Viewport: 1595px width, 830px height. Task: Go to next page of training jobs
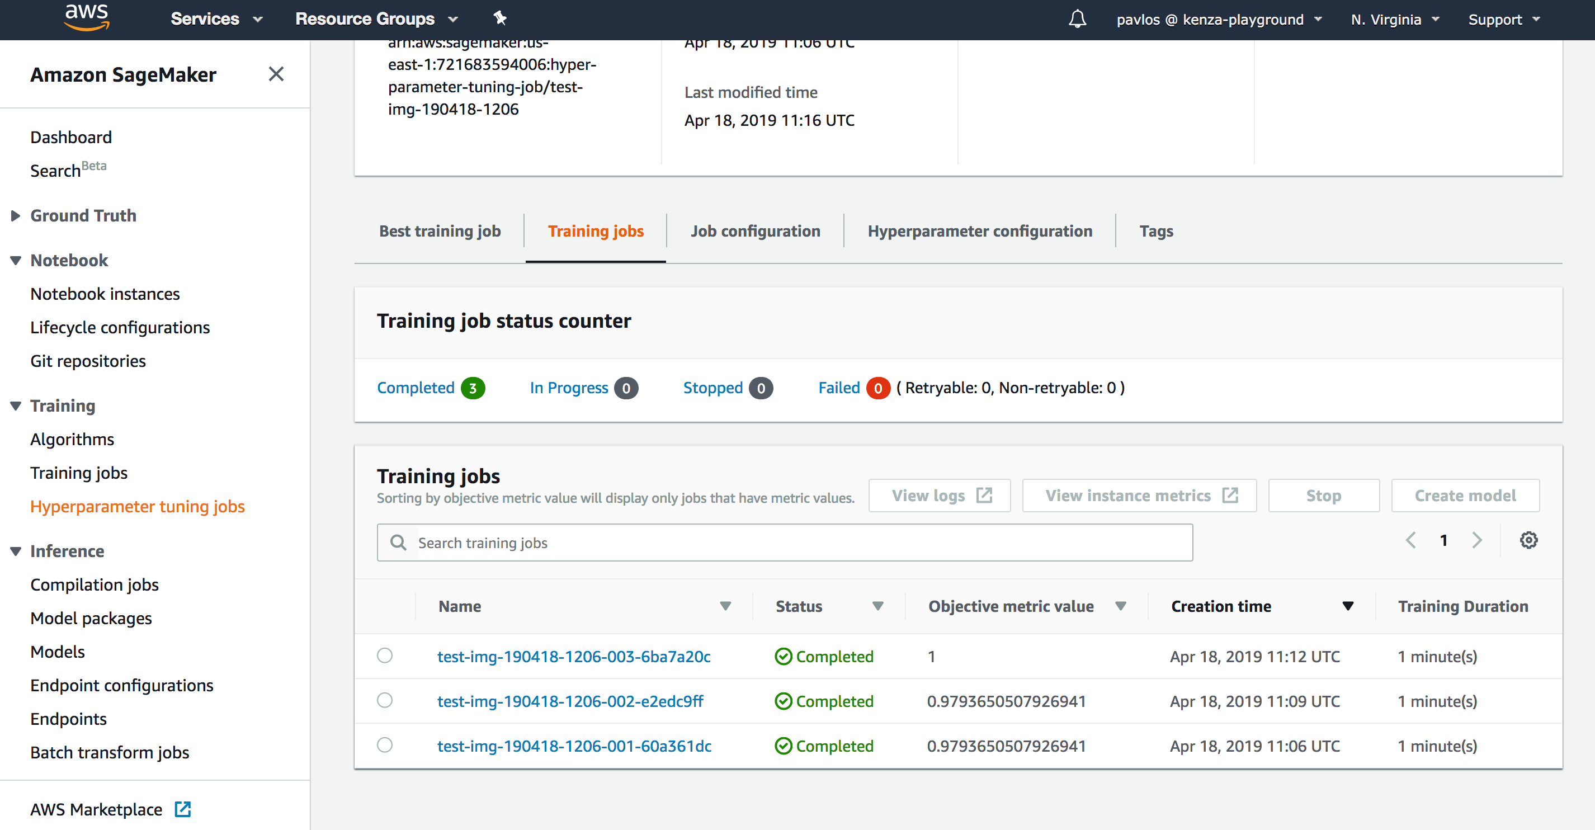(x=1477, y=540)
